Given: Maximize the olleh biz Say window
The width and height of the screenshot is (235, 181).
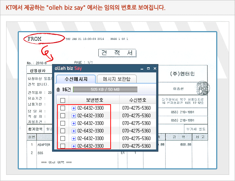Looking at the screenshot, I should coord(148,68).
